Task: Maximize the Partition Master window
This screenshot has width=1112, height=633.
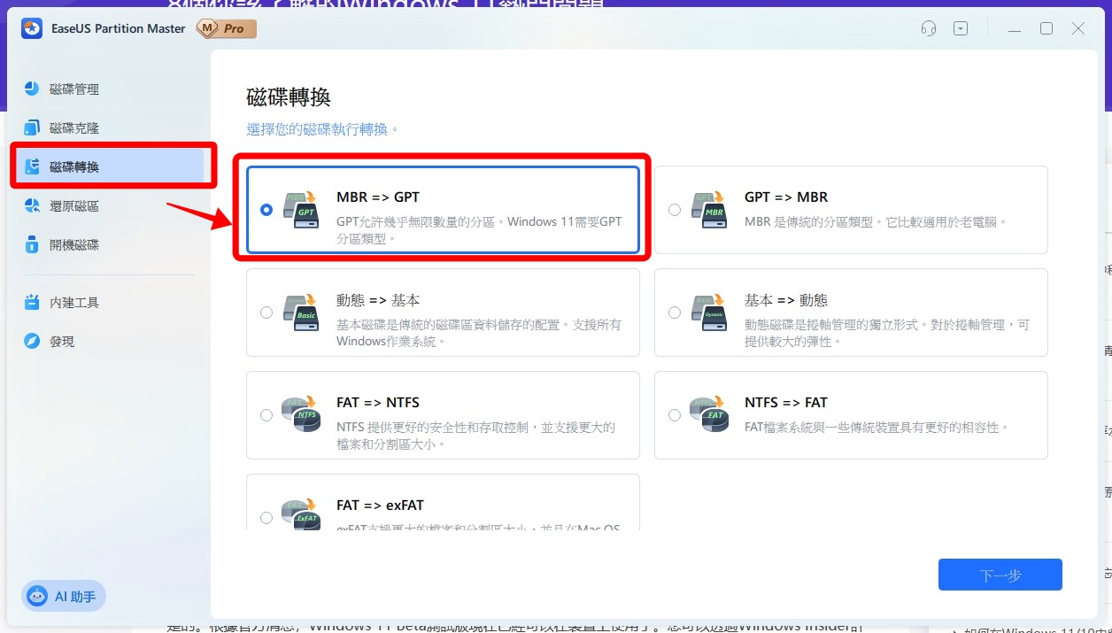Action: 1046,28
